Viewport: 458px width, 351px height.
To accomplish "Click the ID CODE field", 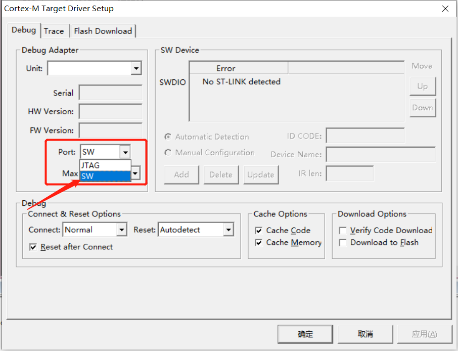I will click(365, 136).
